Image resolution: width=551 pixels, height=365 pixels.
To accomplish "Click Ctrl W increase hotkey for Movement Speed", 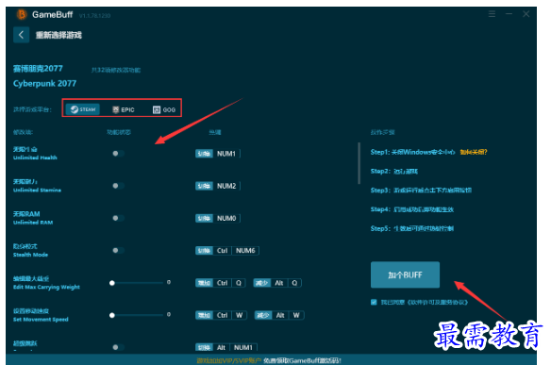I will 221,315.
